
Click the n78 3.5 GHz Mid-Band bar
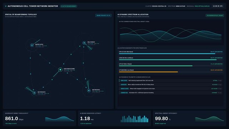tap(171, 54)
